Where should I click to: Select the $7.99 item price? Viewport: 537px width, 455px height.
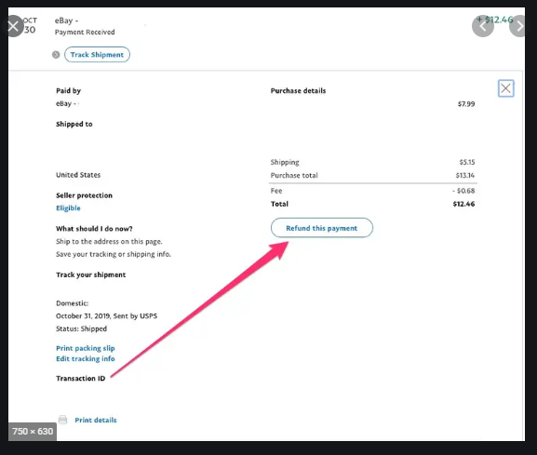click(x=466, y=103)
